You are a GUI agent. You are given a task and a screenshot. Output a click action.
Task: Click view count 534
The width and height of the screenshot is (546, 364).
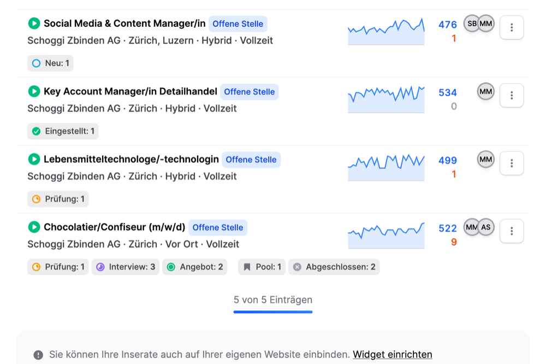coord(448,92)
